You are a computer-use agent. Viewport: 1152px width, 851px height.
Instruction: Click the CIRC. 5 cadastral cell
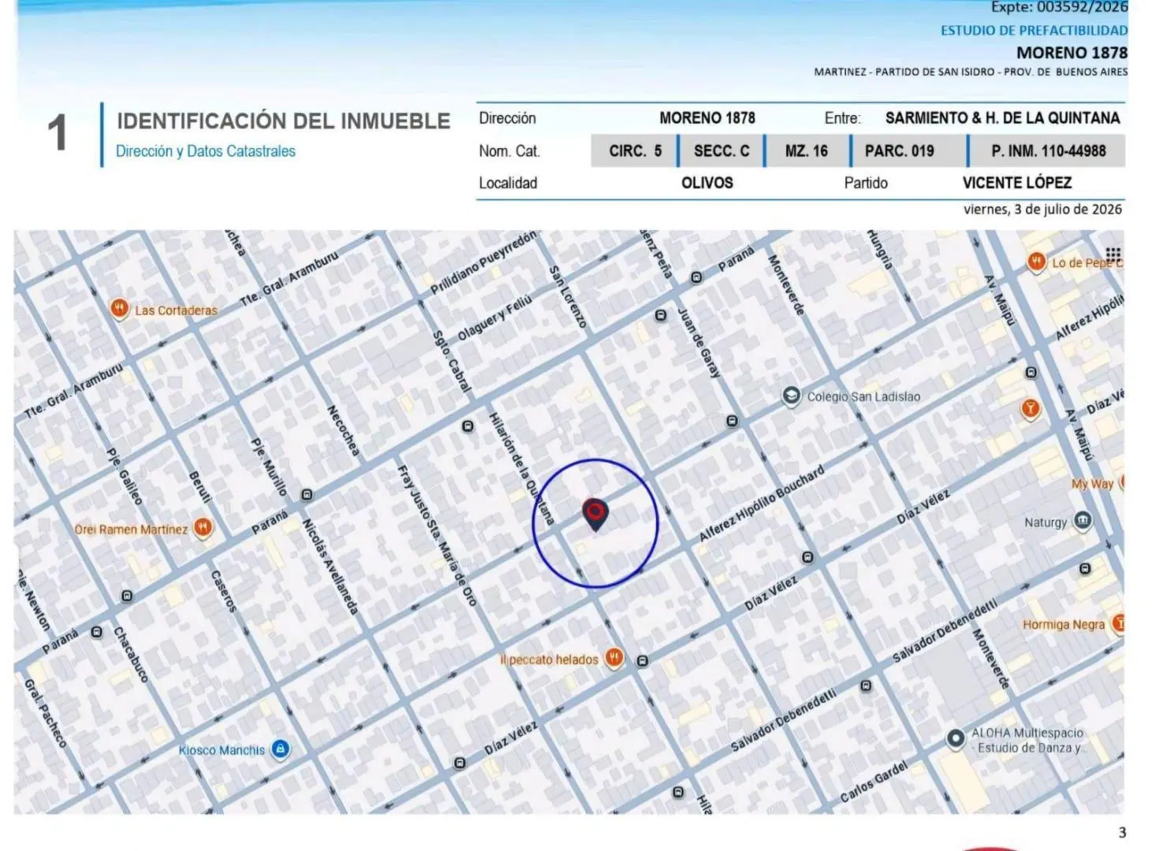click(634, 151)
